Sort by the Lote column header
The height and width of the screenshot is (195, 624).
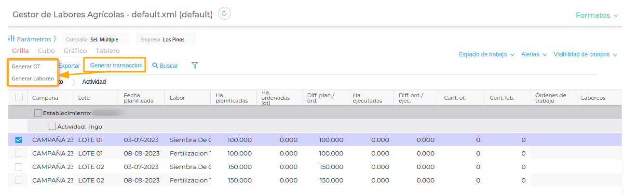click(96, 98)
